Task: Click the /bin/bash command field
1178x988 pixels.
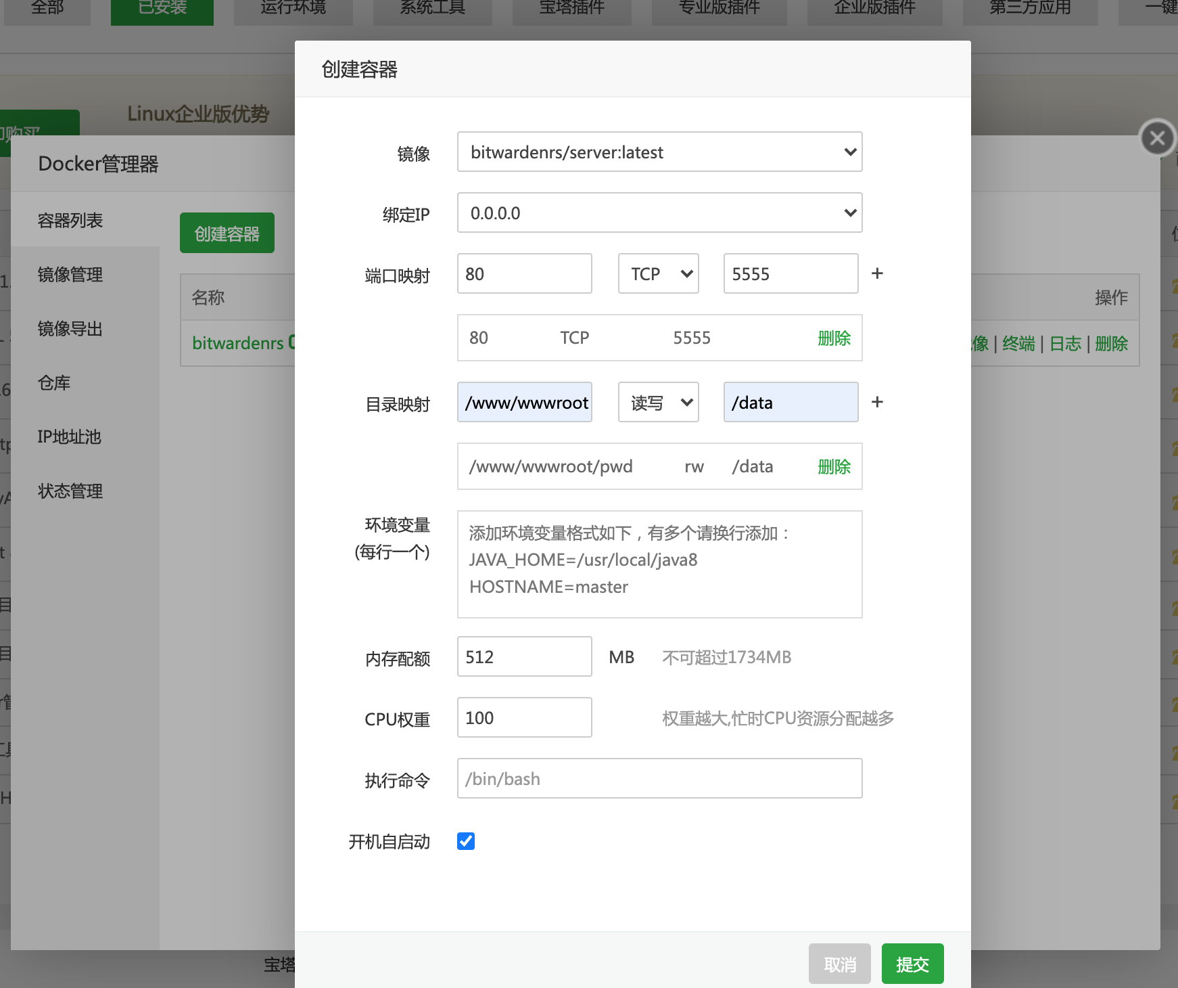Action: (659, 778)
